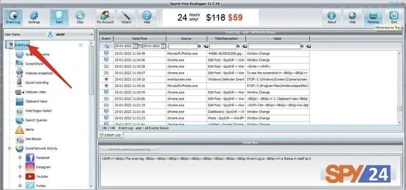This screenshot has width=406, height=190.
Task: Open Site Blocker in the sidebar
Action: (28, 139)
